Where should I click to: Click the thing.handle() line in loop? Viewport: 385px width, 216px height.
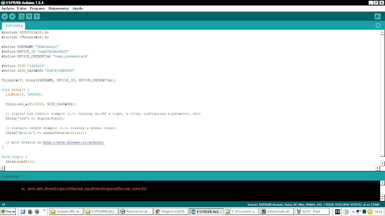tap(20, 161)
